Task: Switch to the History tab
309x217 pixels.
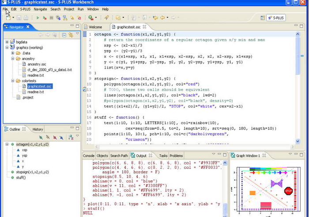Action: pyautogui.click(x=38, y=129)
